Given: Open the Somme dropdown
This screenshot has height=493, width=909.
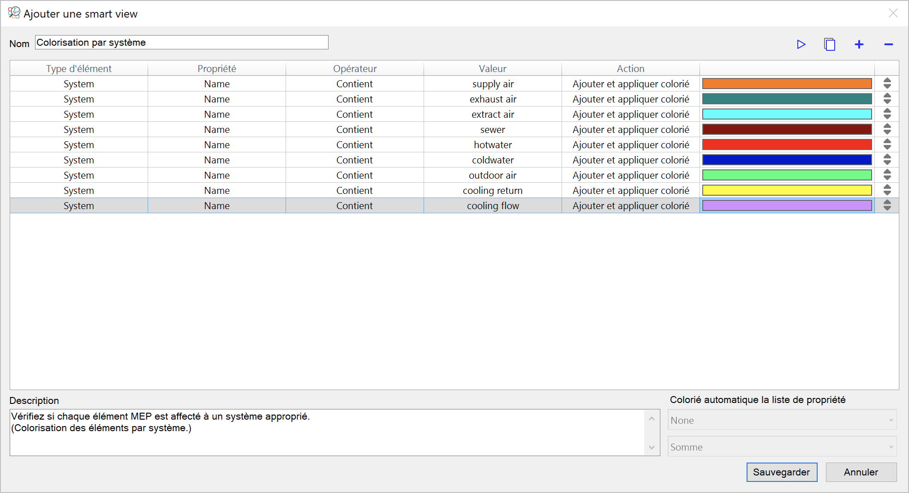Looking at the screenshot, I should click(782, 447).
